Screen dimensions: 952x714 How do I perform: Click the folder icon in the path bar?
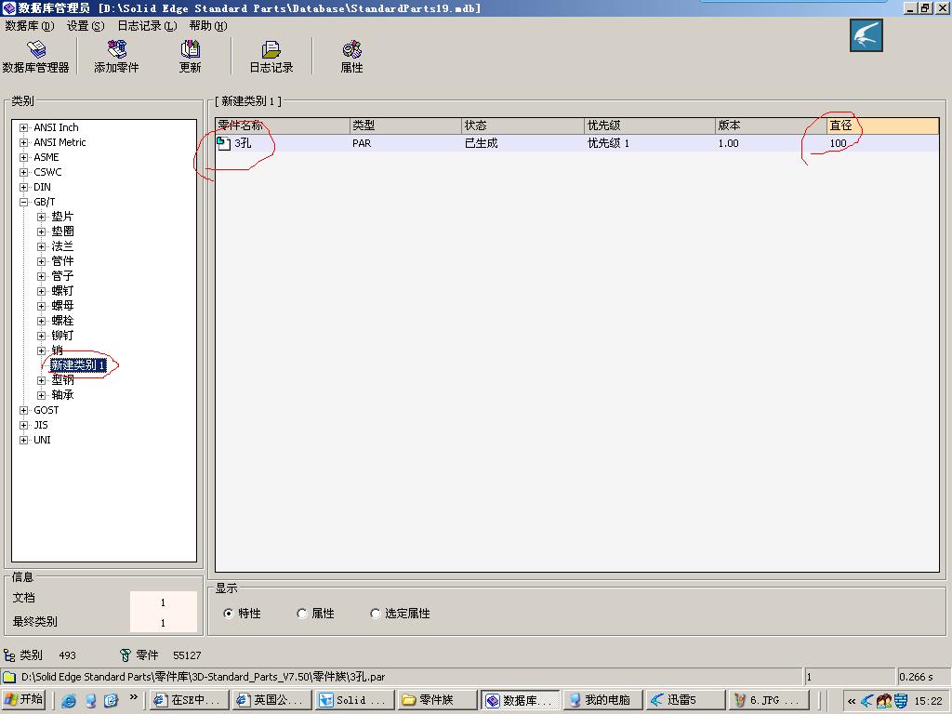[9, 677]
